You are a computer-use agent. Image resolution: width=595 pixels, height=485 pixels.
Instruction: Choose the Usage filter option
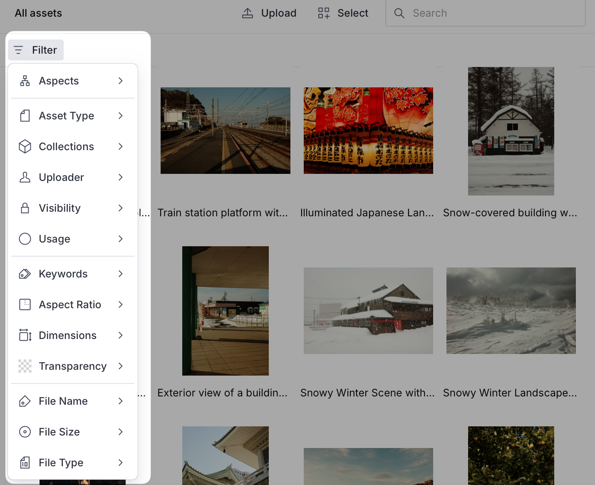(x=73, y=239)
